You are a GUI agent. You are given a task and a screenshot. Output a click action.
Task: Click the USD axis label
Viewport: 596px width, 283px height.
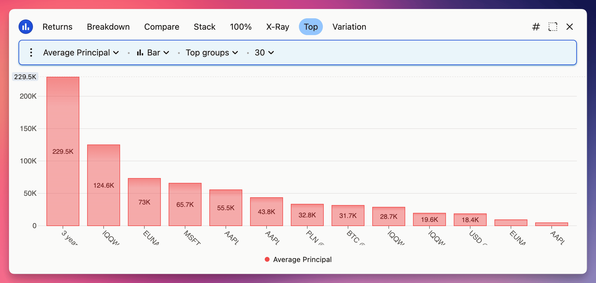[478, 237]
